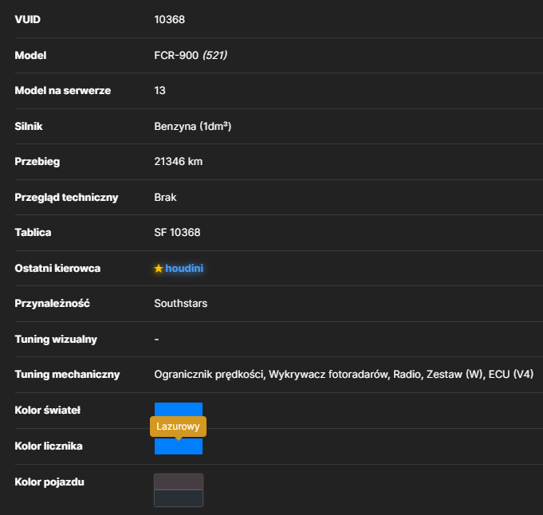Pick the lower dark Kolor pojazdu swatch
Image resolution: width=543 pixels, height=515 pixels.
(179, 498)
